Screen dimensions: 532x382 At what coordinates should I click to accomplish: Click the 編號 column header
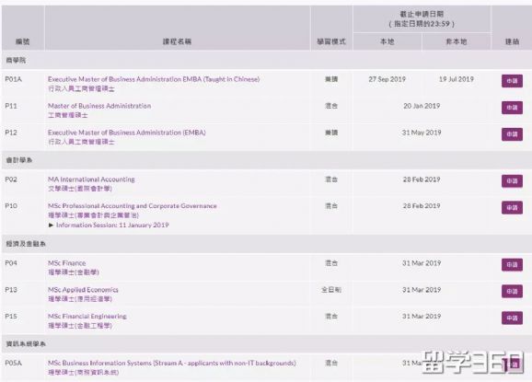[x=22, y=41]
